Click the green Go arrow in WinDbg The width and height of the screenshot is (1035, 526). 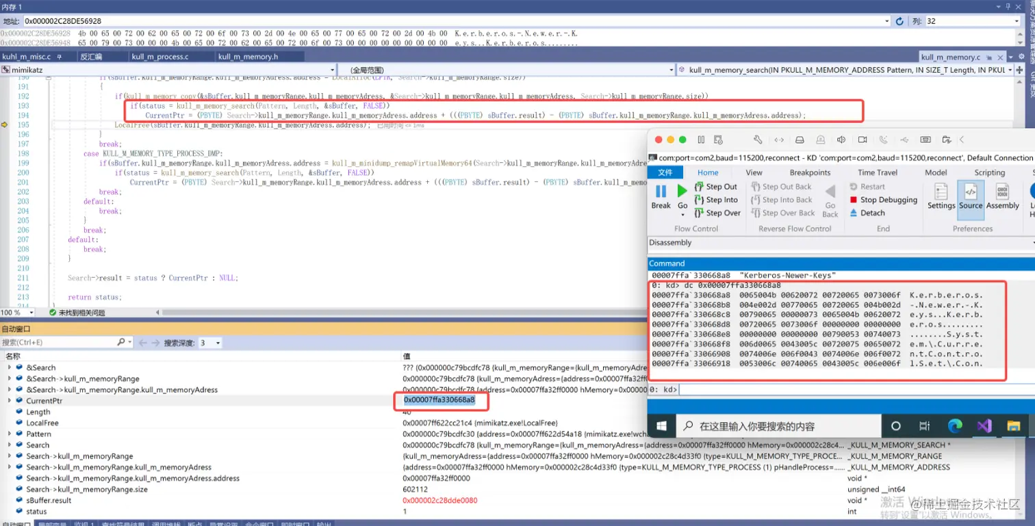coord(682,191)
